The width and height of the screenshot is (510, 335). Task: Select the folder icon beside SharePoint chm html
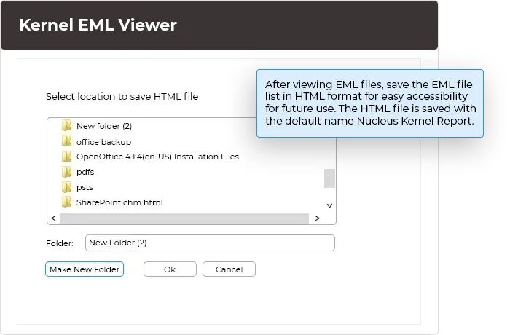pos(67,202)
